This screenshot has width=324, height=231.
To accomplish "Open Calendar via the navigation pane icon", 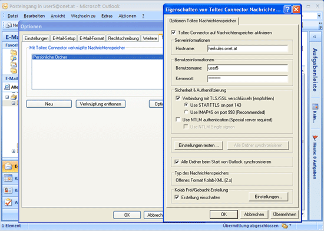I will coord(8,178).
